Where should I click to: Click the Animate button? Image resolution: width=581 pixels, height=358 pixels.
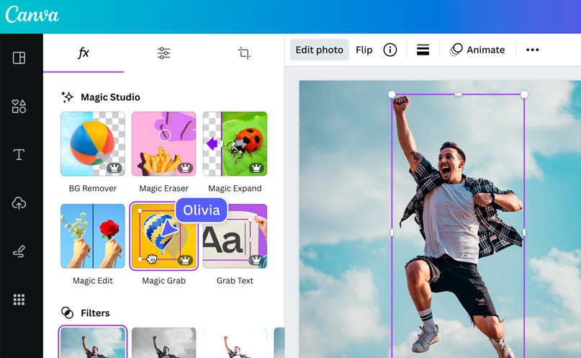[477, 50]
